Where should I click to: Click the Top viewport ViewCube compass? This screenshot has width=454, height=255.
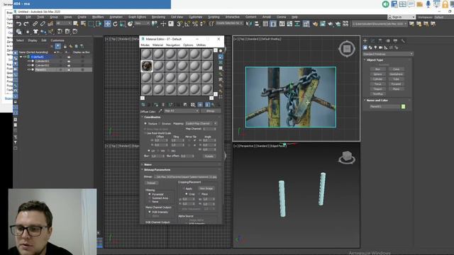[x=347, y=49]
